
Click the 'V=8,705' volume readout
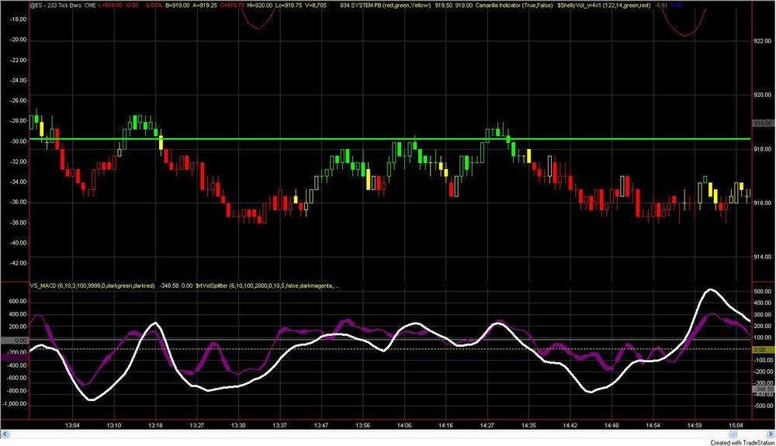[316, 5]
